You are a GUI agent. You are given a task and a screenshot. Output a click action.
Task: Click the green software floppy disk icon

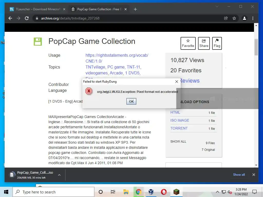point(38,42)
